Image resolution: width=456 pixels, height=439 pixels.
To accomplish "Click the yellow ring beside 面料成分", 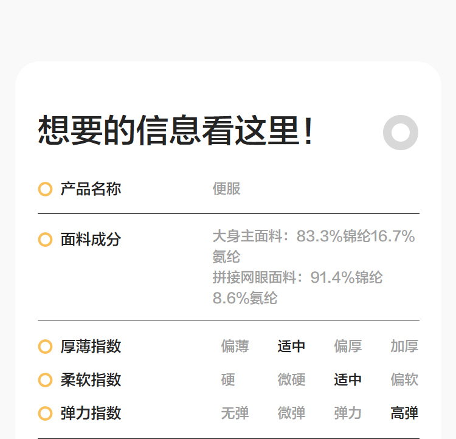I will point(45,240).
